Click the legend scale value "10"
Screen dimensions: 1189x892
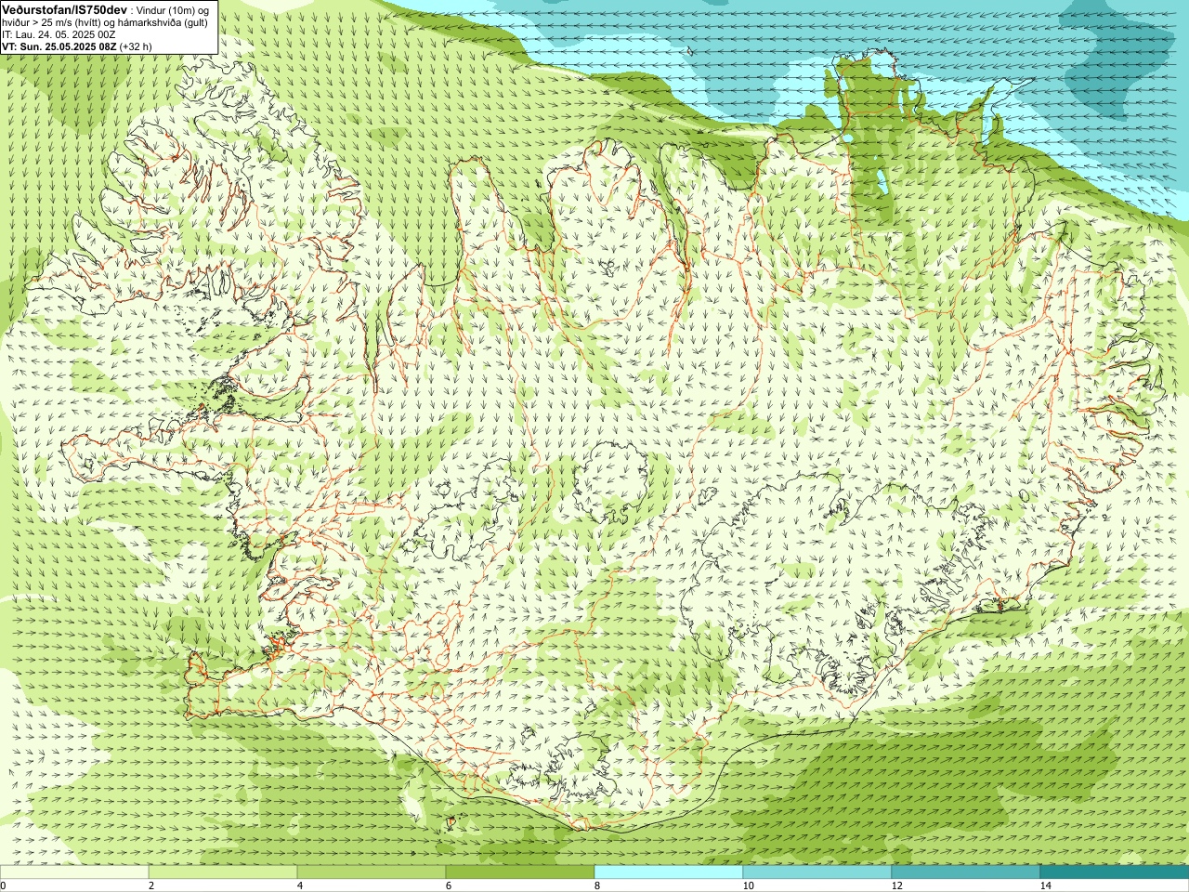748,885
